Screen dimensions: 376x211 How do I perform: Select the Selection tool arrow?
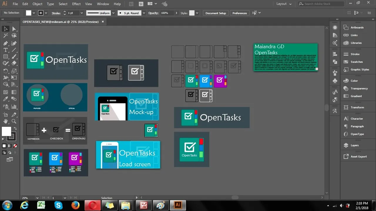click(x=5, y=29)
